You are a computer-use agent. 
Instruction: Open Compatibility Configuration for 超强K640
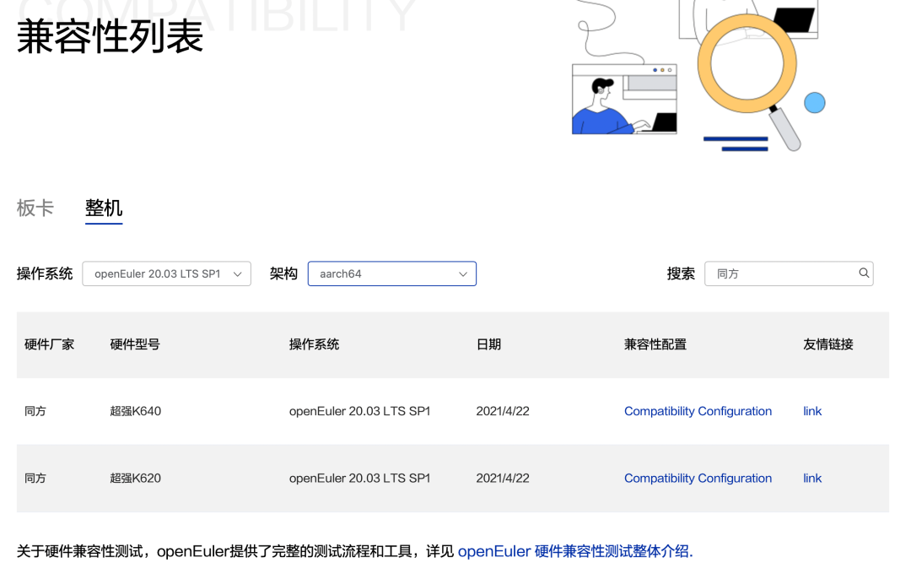(x=698, y=411)
